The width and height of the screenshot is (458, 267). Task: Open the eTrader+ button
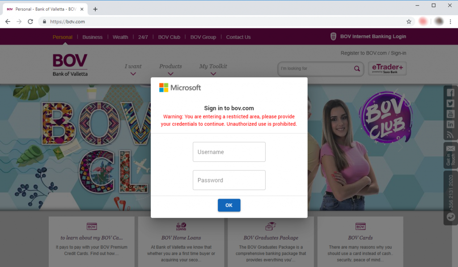[387, 68]
